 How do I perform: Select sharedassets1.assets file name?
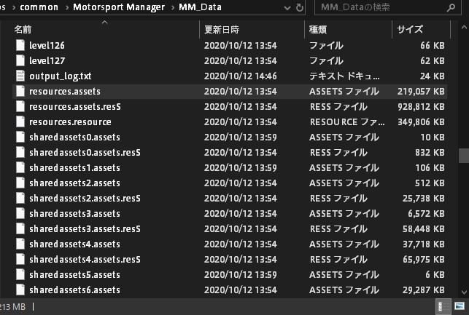click(74, 167)
